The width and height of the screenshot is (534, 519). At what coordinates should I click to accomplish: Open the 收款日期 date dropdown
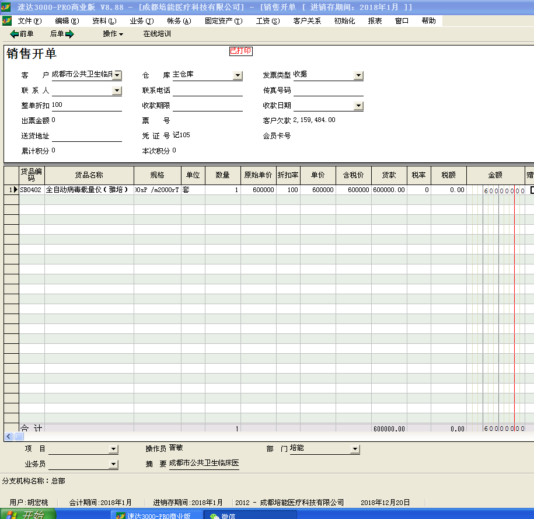coord(358,106)
